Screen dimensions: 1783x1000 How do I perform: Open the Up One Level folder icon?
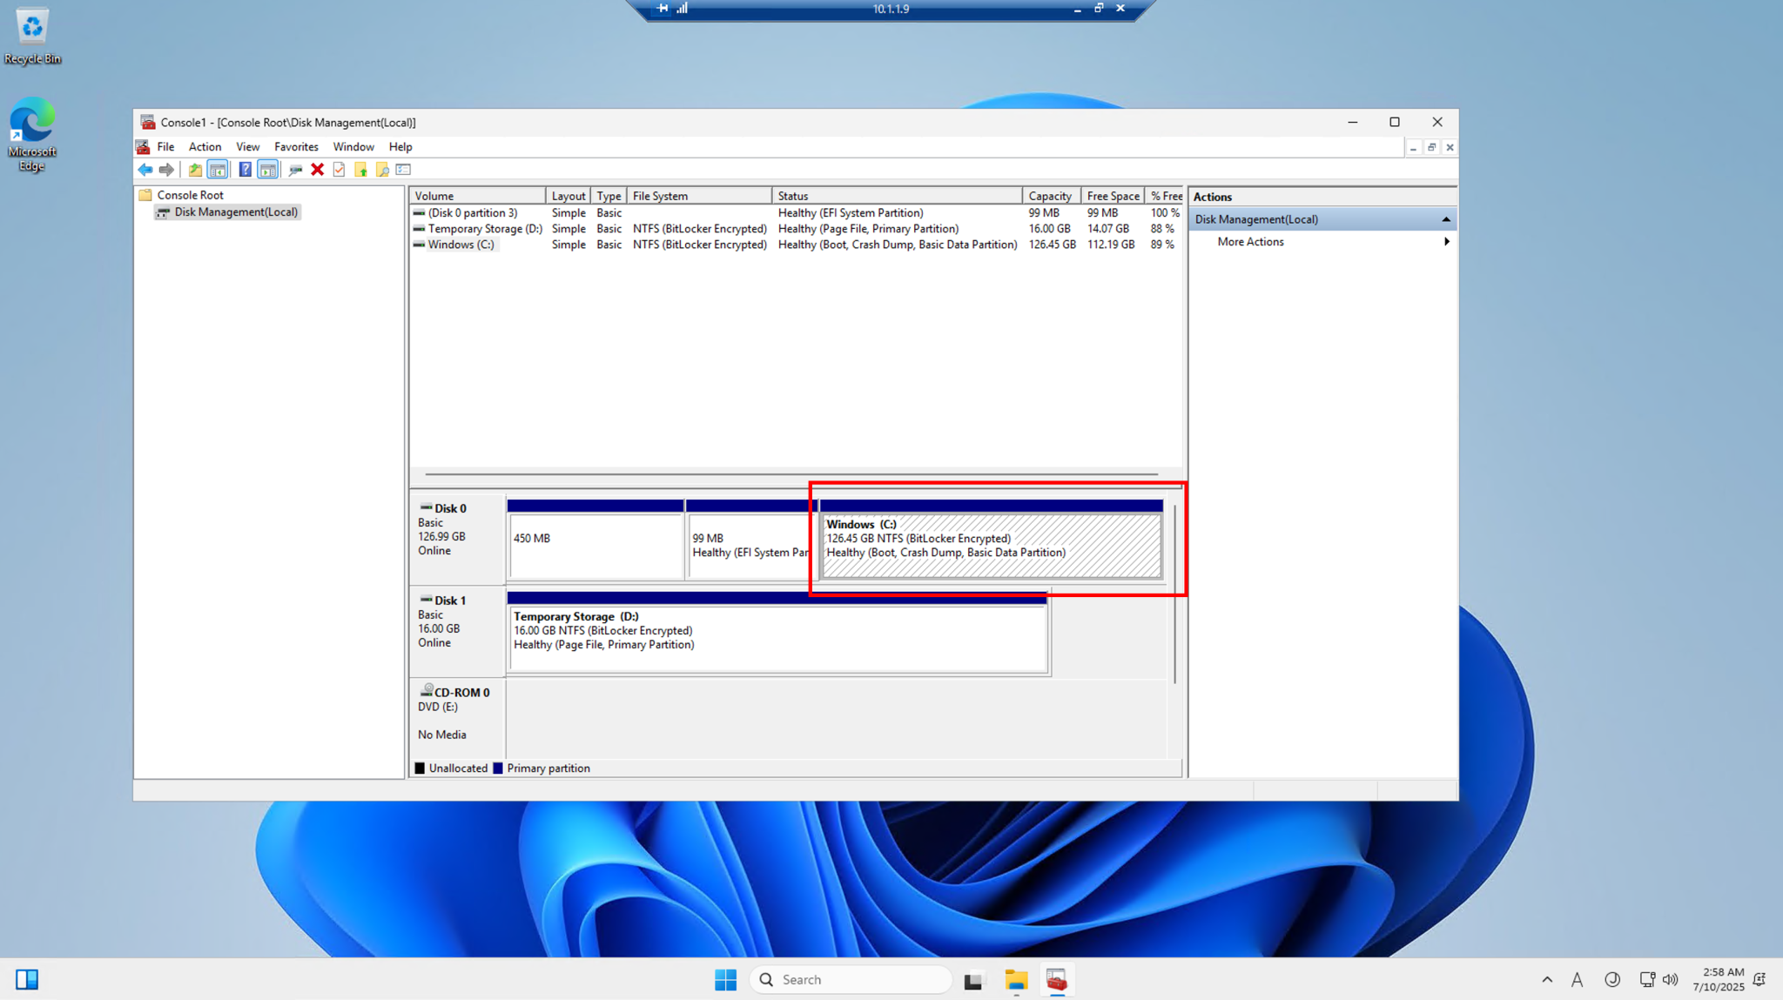(x=195, y=170)
